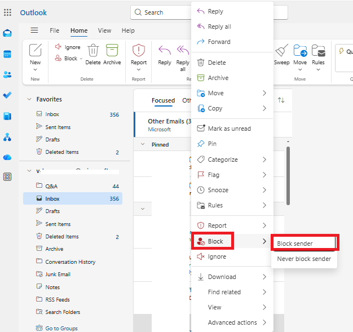This screenshot has width=353, height=332.
Task: Open the Snooze submenu
Action: [232, 190]
